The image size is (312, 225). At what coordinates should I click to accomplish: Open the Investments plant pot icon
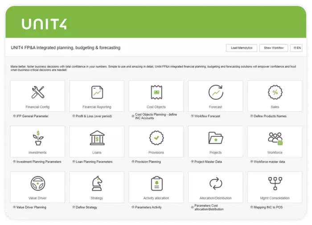point(38,138)
